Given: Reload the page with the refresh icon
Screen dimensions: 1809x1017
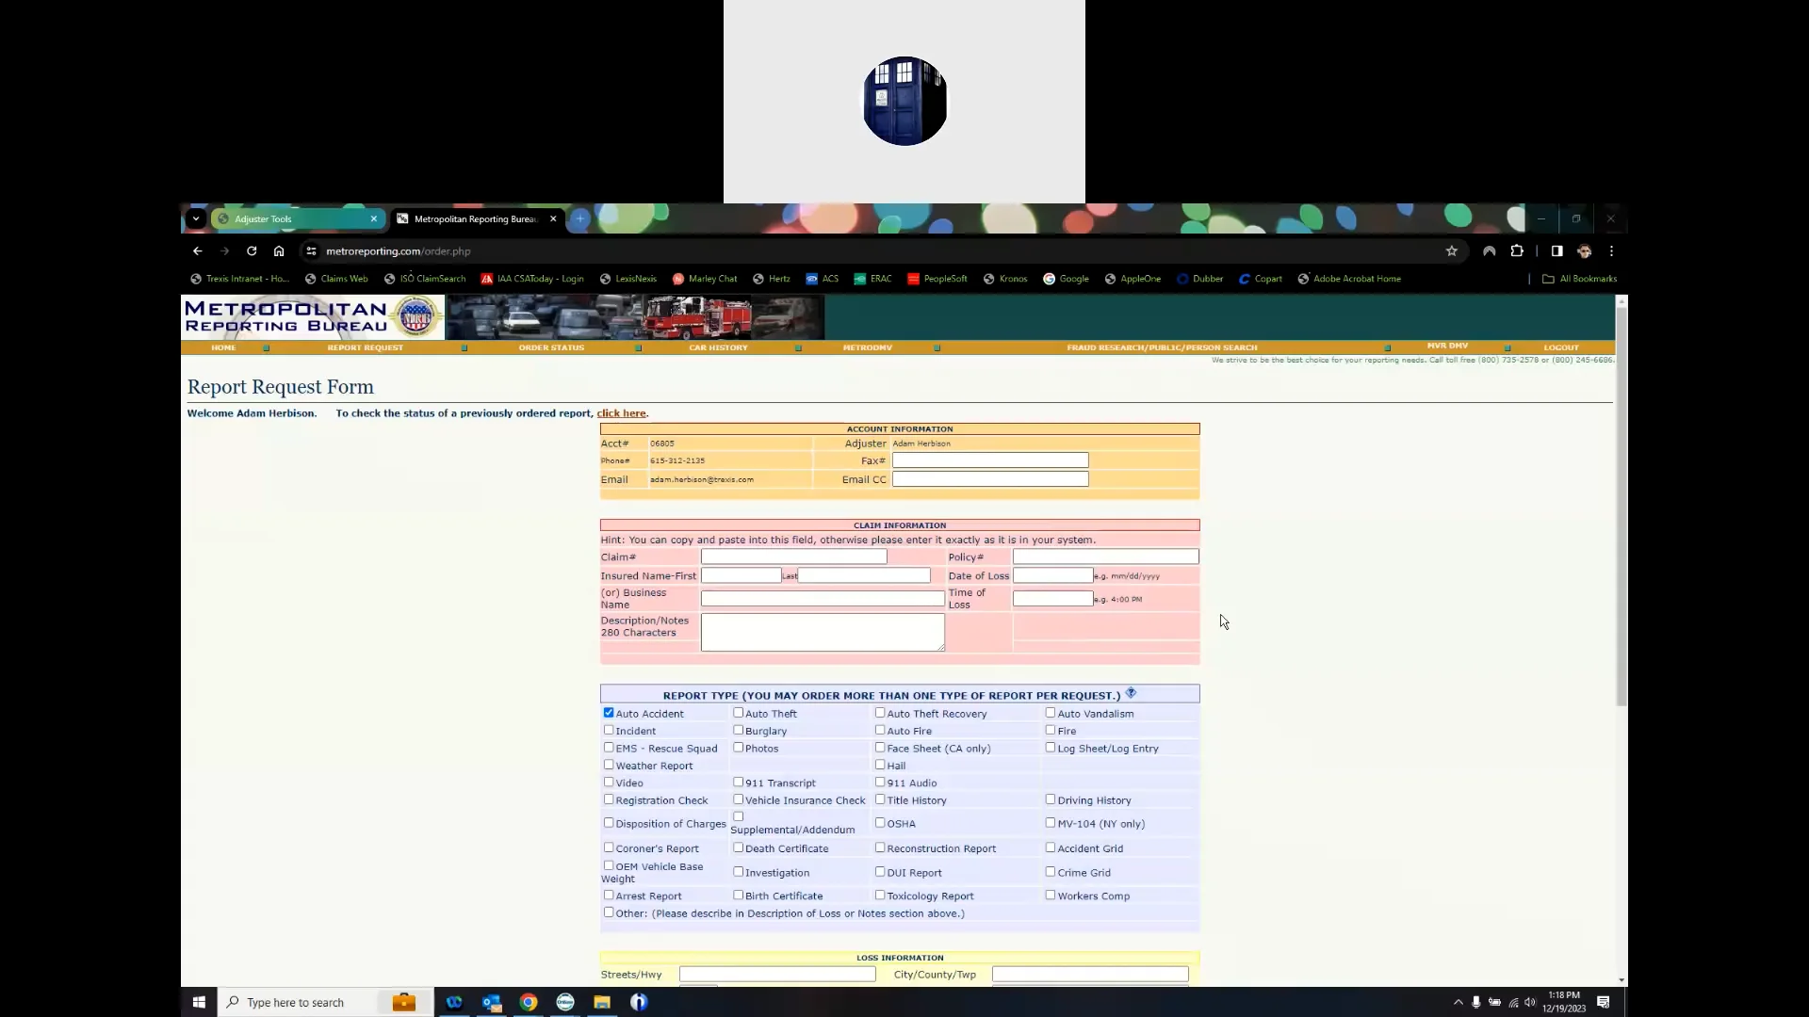Looking at the screenshot, I should 252,251.
